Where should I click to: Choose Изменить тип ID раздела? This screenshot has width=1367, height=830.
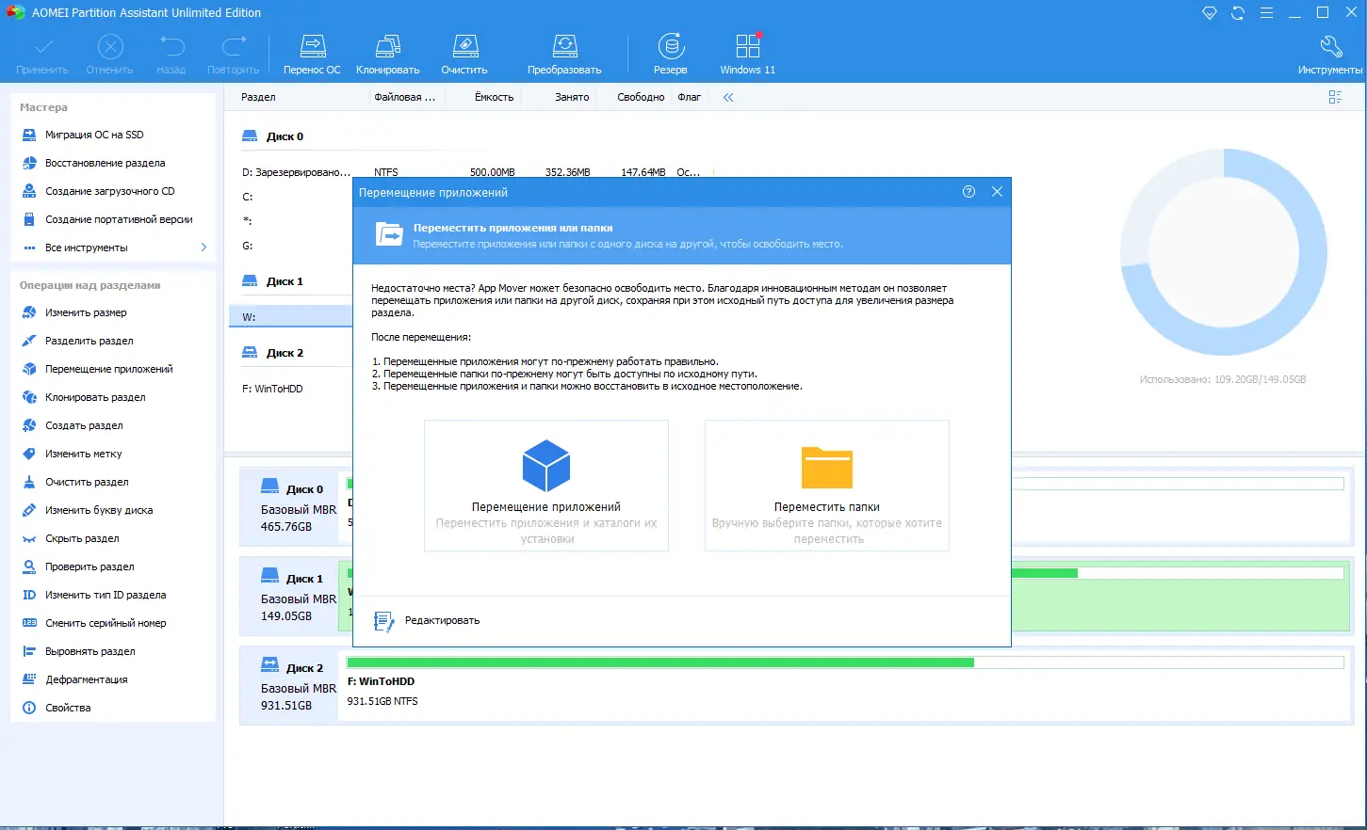[x=106, y=595]
